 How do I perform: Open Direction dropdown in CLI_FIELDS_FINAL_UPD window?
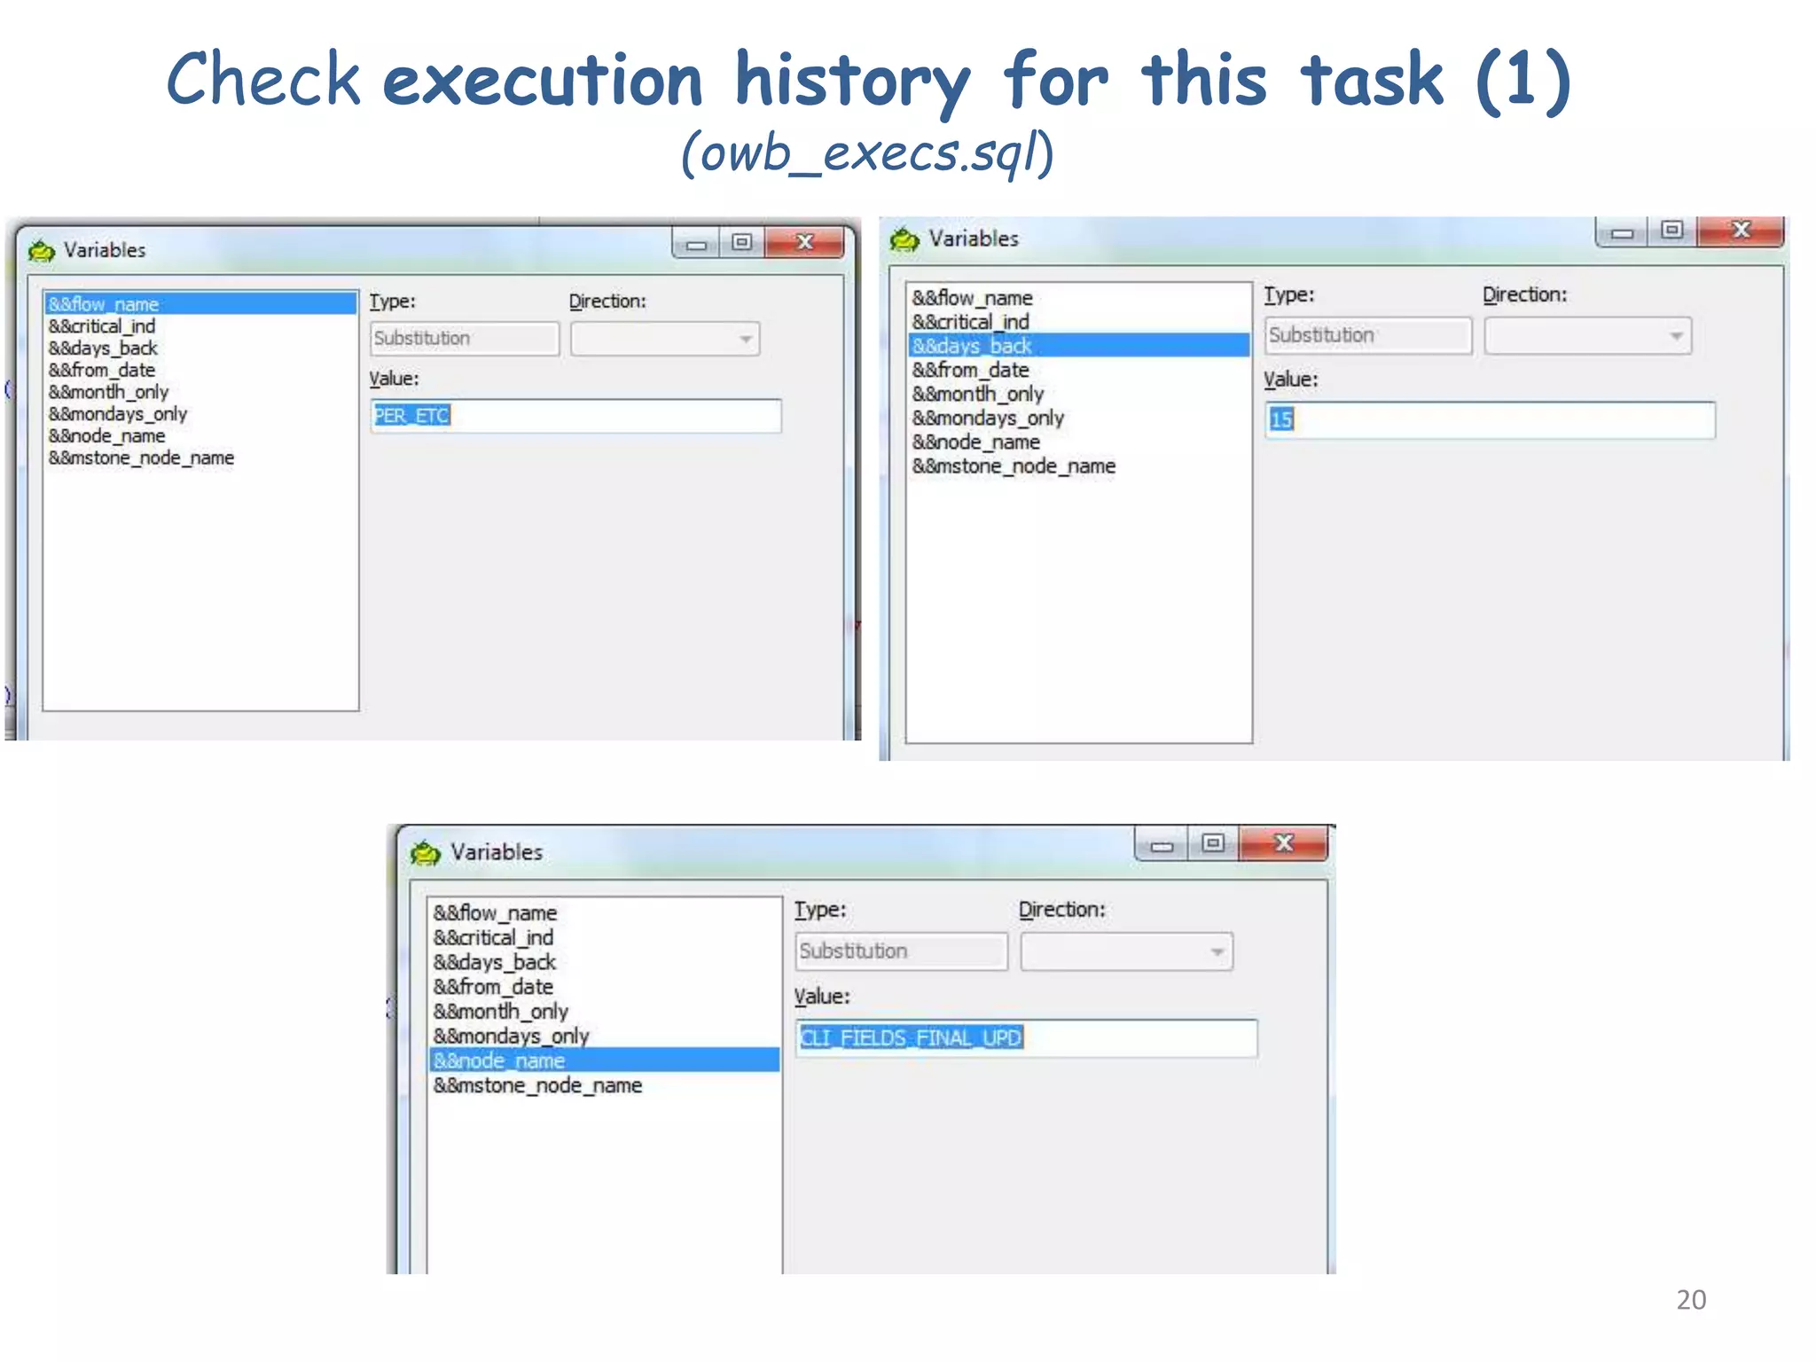(x=1126, y=951)
